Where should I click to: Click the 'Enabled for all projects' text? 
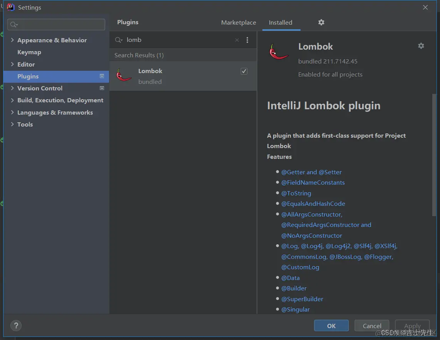pyautogui.click(x=330, y=75)
